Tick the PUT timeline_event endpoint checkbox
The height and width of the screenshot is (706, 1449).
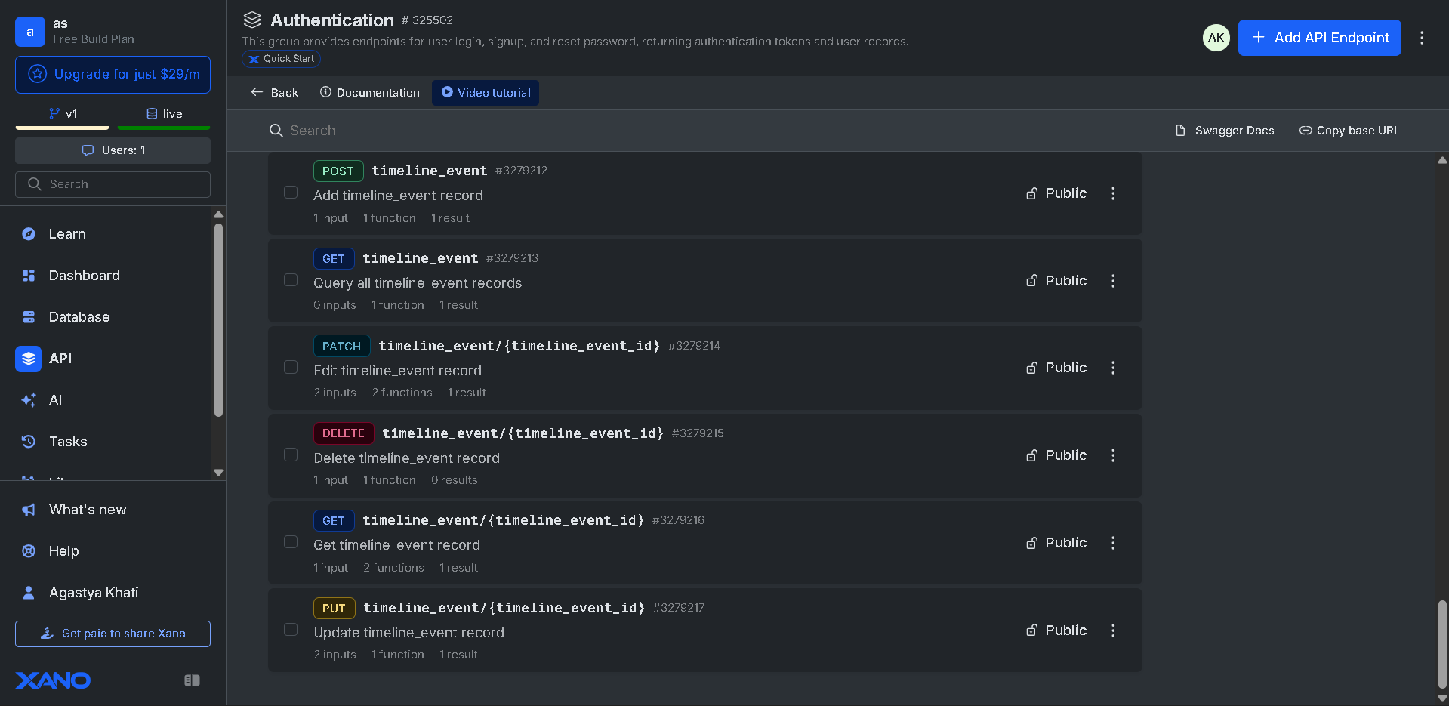291,630
